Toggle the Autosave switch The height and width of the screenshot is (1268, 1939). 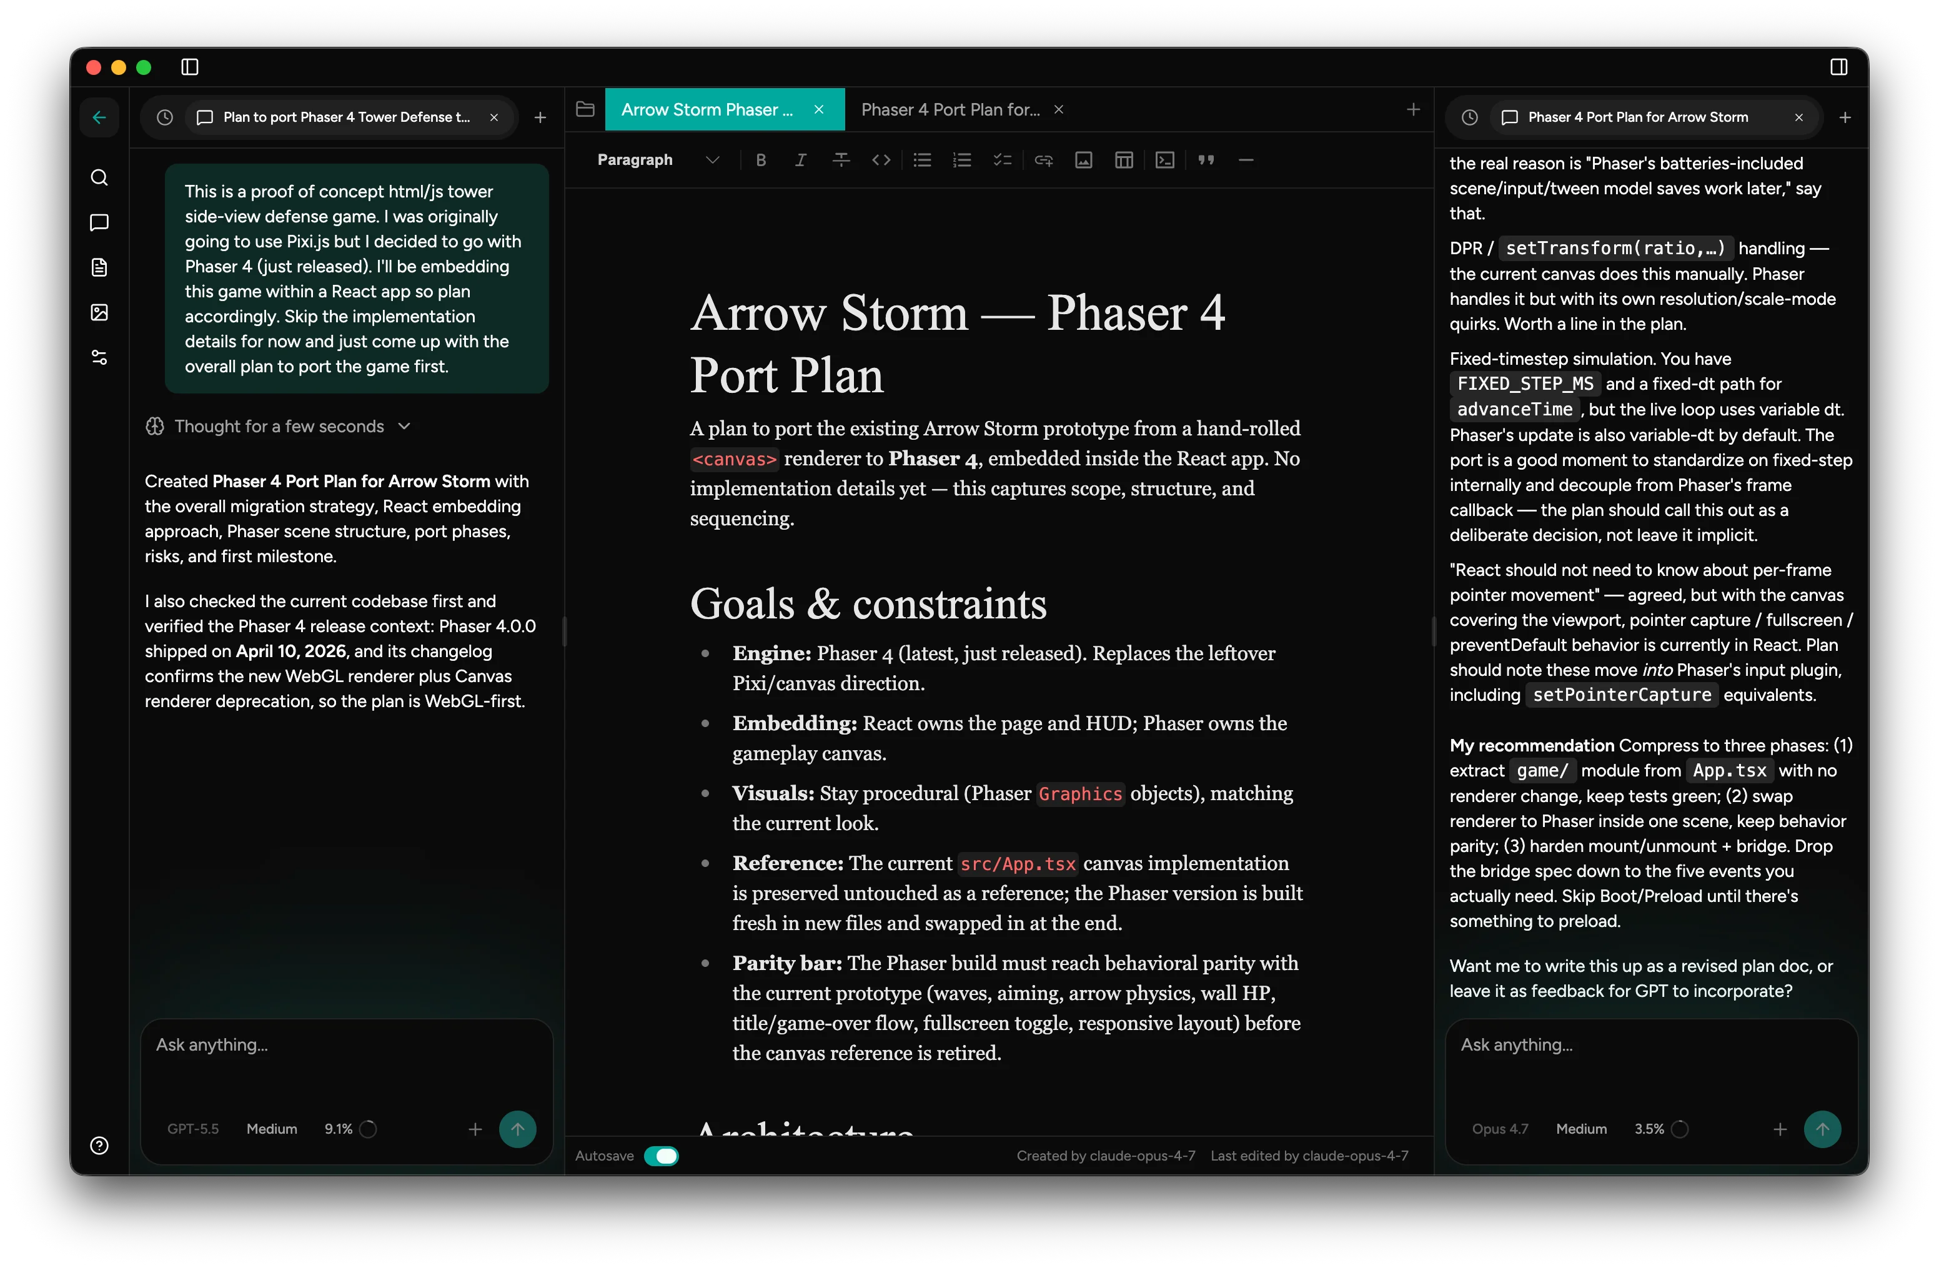click(x=661, y=1156)
